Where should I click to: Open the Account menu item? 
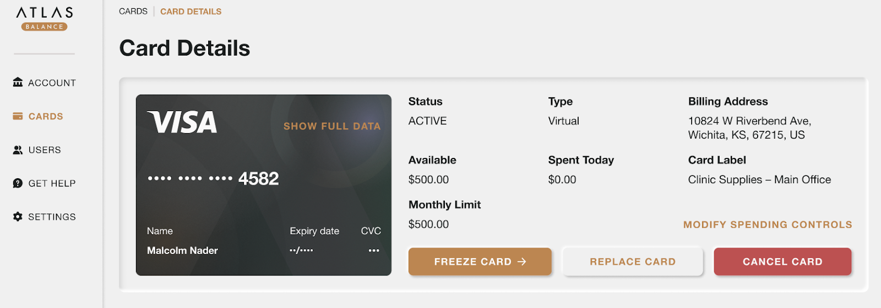click(52, 83)
